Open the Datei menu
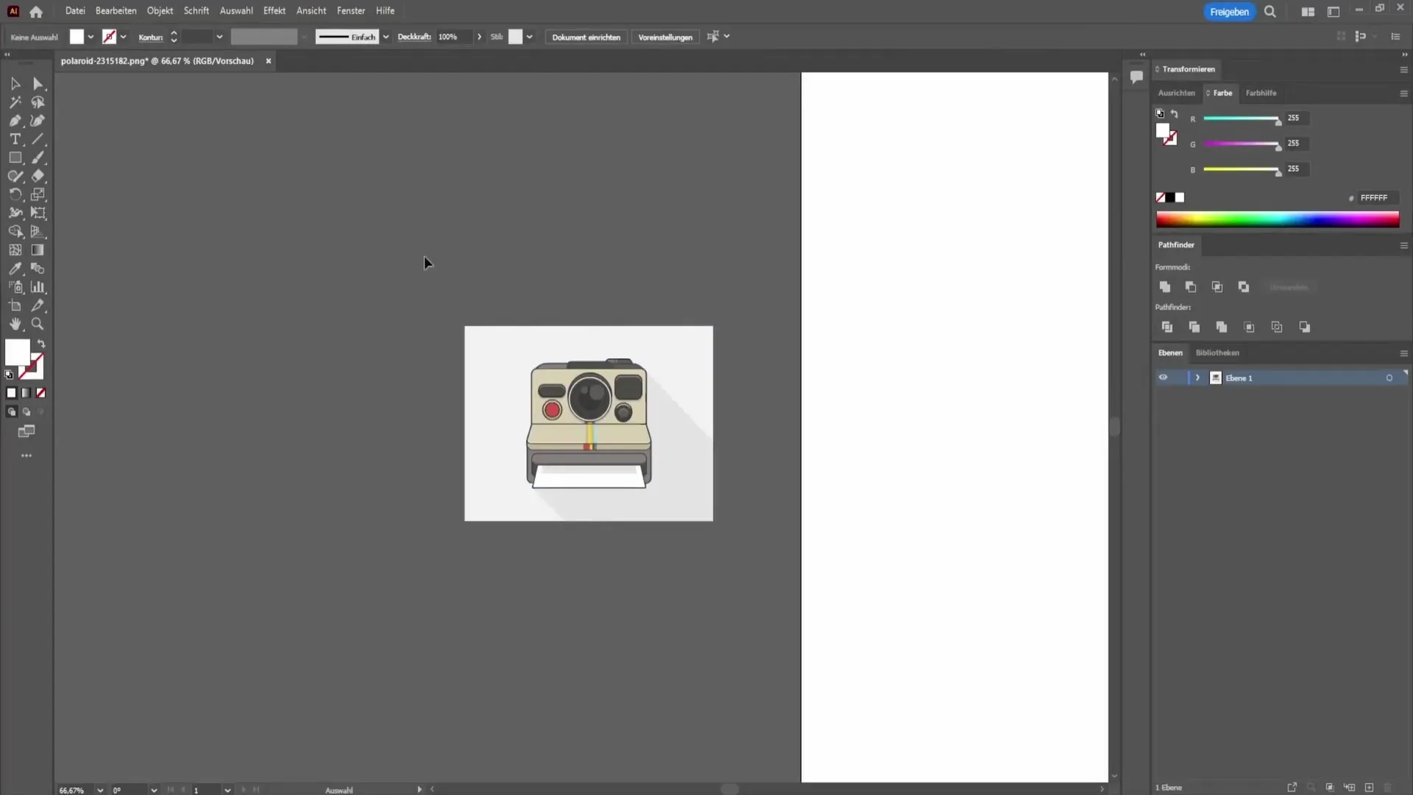 [x=75, y=11]
